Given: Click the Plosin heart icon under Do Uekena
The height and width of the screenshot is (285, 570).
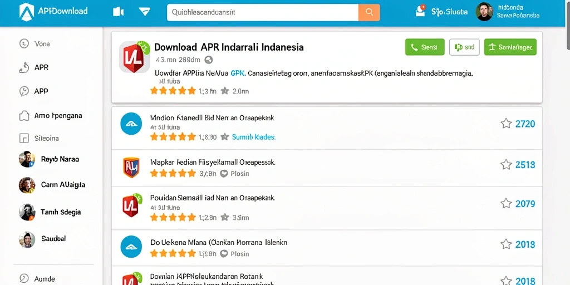Looking at the screenshot, I should pyautogui.click(x=224, y=254).
